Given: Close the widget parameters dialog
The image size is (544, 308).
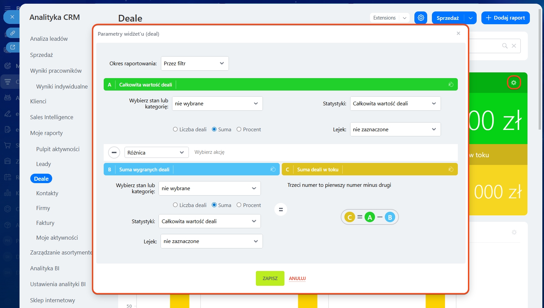Looking at the screenshot, I should click(x=458, y=33).
